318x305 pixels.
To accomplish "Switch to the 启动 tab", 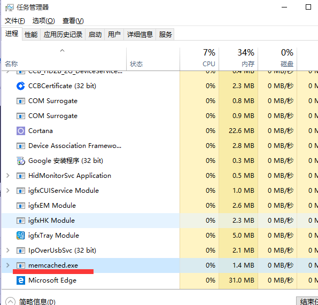I will point(95,34).
